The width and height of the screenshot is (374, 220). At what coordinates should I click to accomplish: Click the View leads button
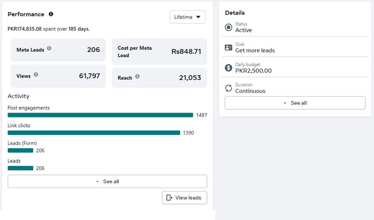click(x=184, y=198)
